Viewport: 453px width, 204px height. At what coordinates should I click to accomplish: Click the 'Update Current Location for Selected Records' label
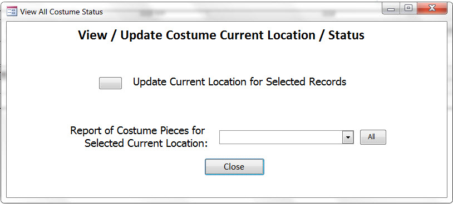point(239,82)
